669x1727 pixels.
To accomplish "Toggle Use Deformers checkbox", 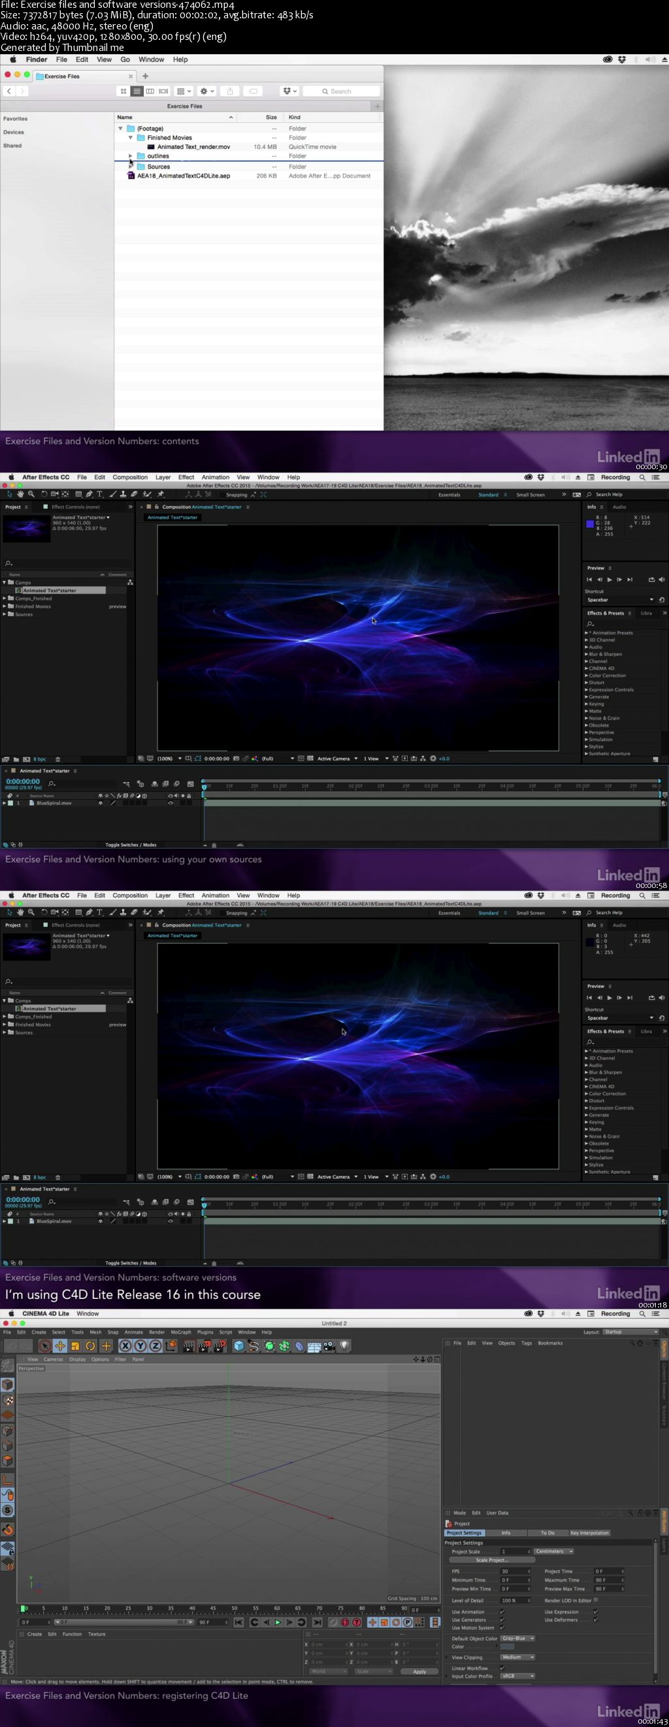I will 595,1620.
